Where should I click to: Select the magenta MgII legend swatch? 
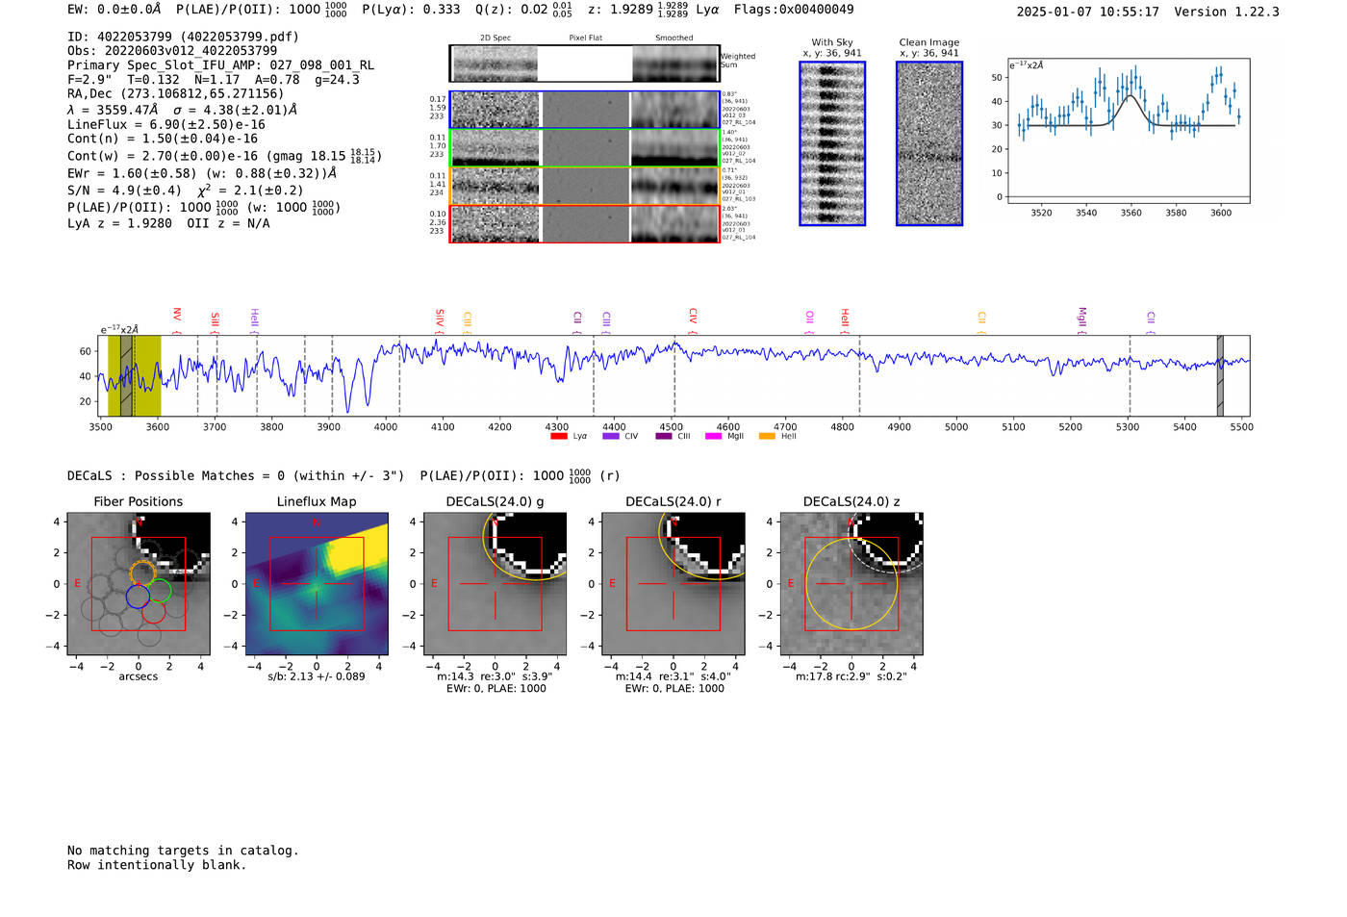pyautogui.click(x=713, y=437)
